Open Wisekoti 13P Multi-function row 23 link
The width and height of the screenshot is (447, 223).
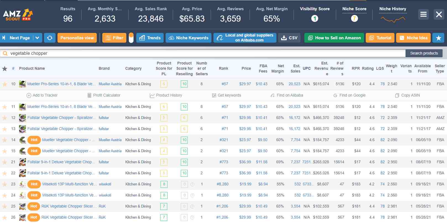click(x=70, y=184)
